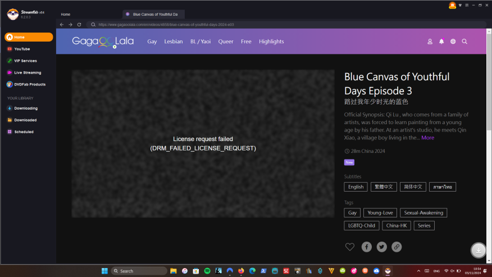Viewport: 492px width, 277px height.
Task: Open notifications bell in site header
Action: 441,42
